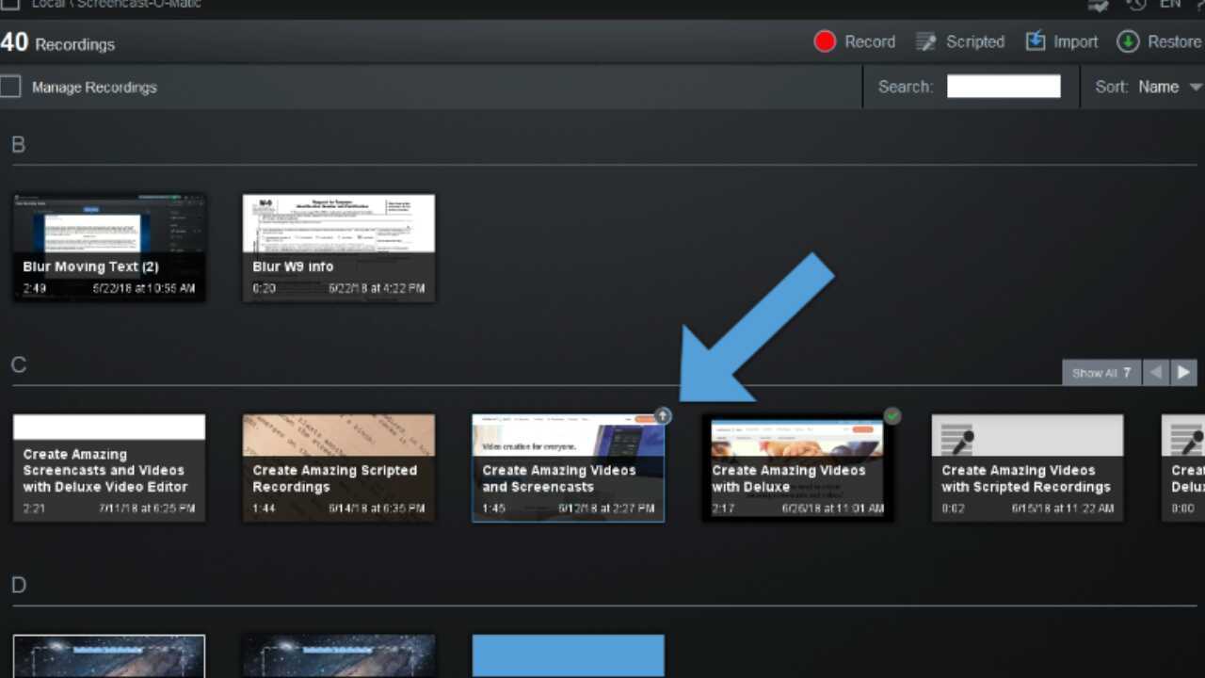The width and height of the screenshot is (1205, 678).
Task: Click the date "6/22/18 at 4:22 PM"
Action: [x=377, y=288]
